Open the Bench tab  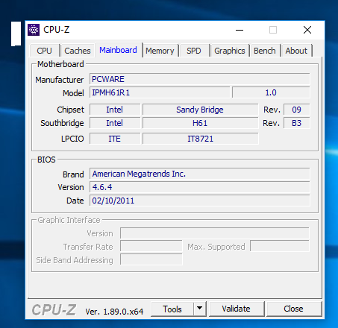tap(265, 51)
